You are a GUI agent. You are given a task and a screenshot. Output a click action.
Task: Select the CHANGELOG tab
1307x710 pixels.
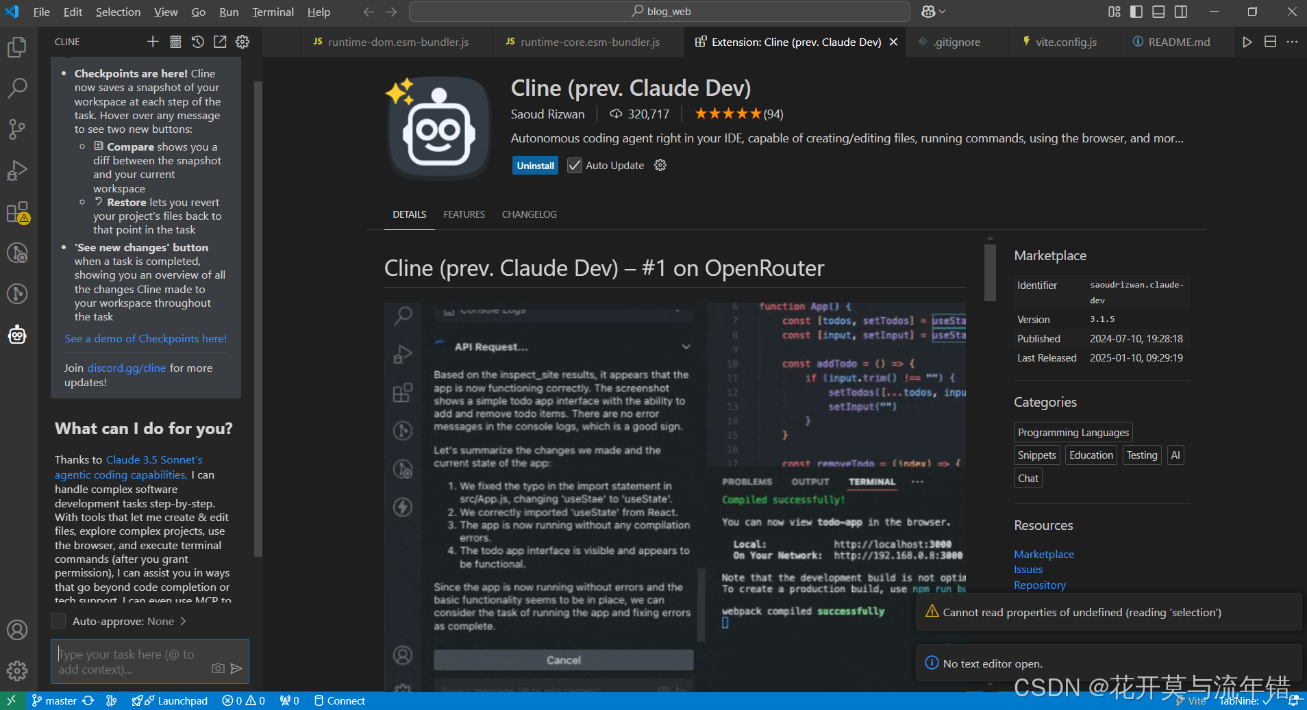click(529, 214)
